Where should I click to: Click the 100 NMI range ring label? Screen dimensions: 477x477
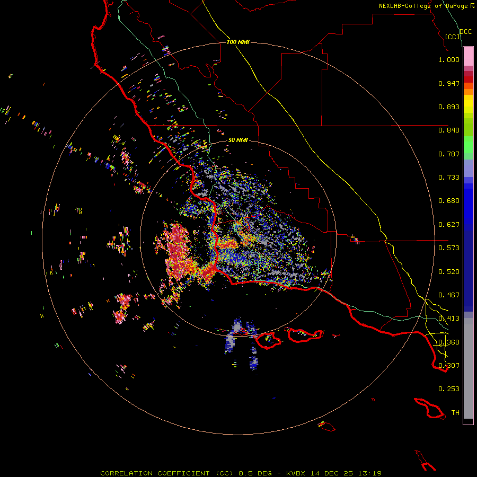pyautogui.click(x=238, y=42)
